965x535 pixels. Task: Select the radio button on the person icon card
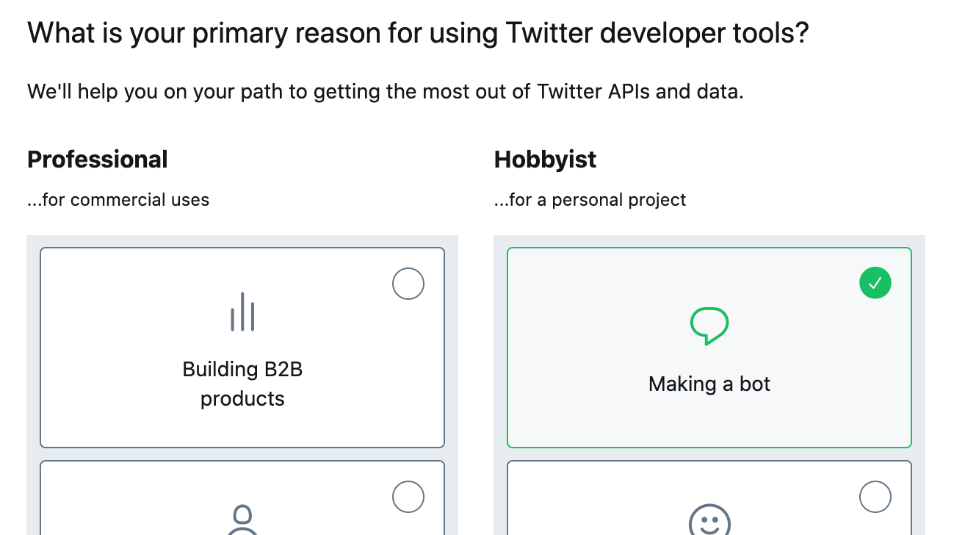pyautogui.click(x=408, y=497)
